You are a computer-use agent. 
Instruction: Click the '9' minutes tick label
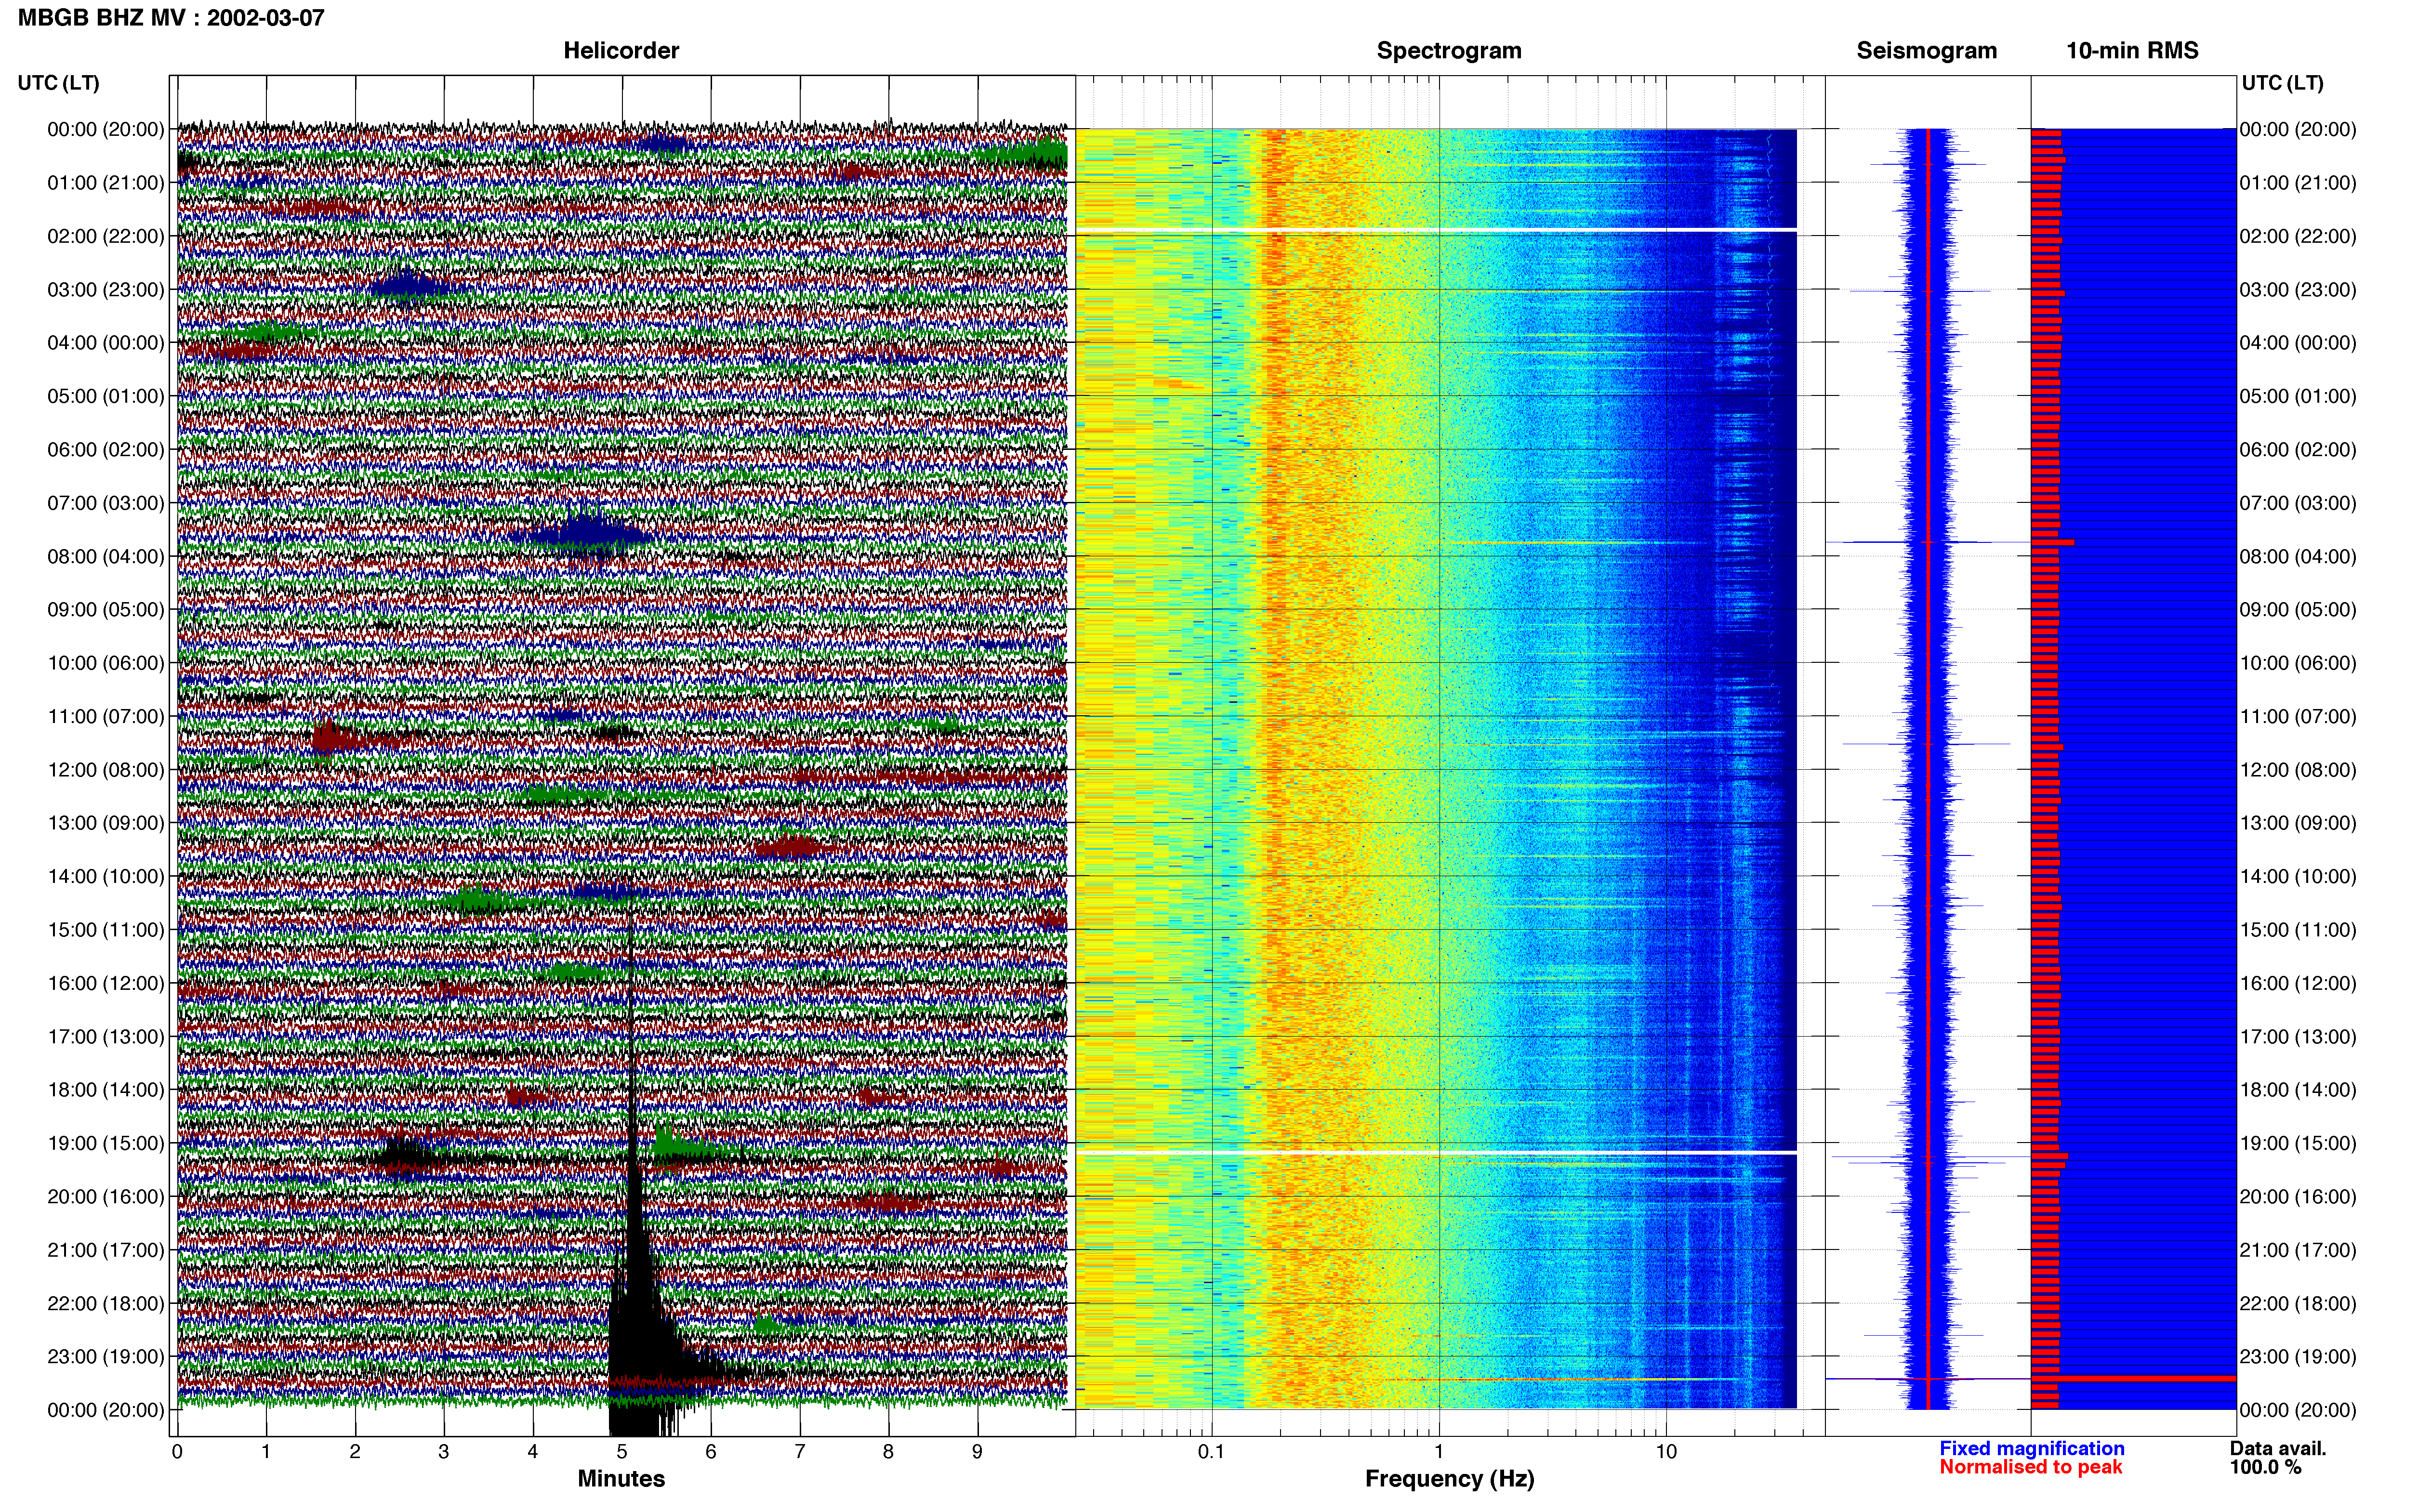click(977, 1452)
